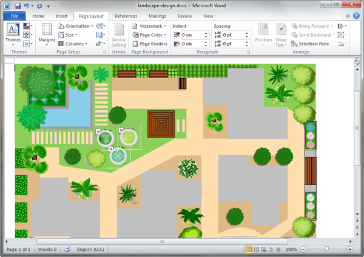Open the File tab
The width and height of the screenshot is (364, 257).
coord(14,16)
